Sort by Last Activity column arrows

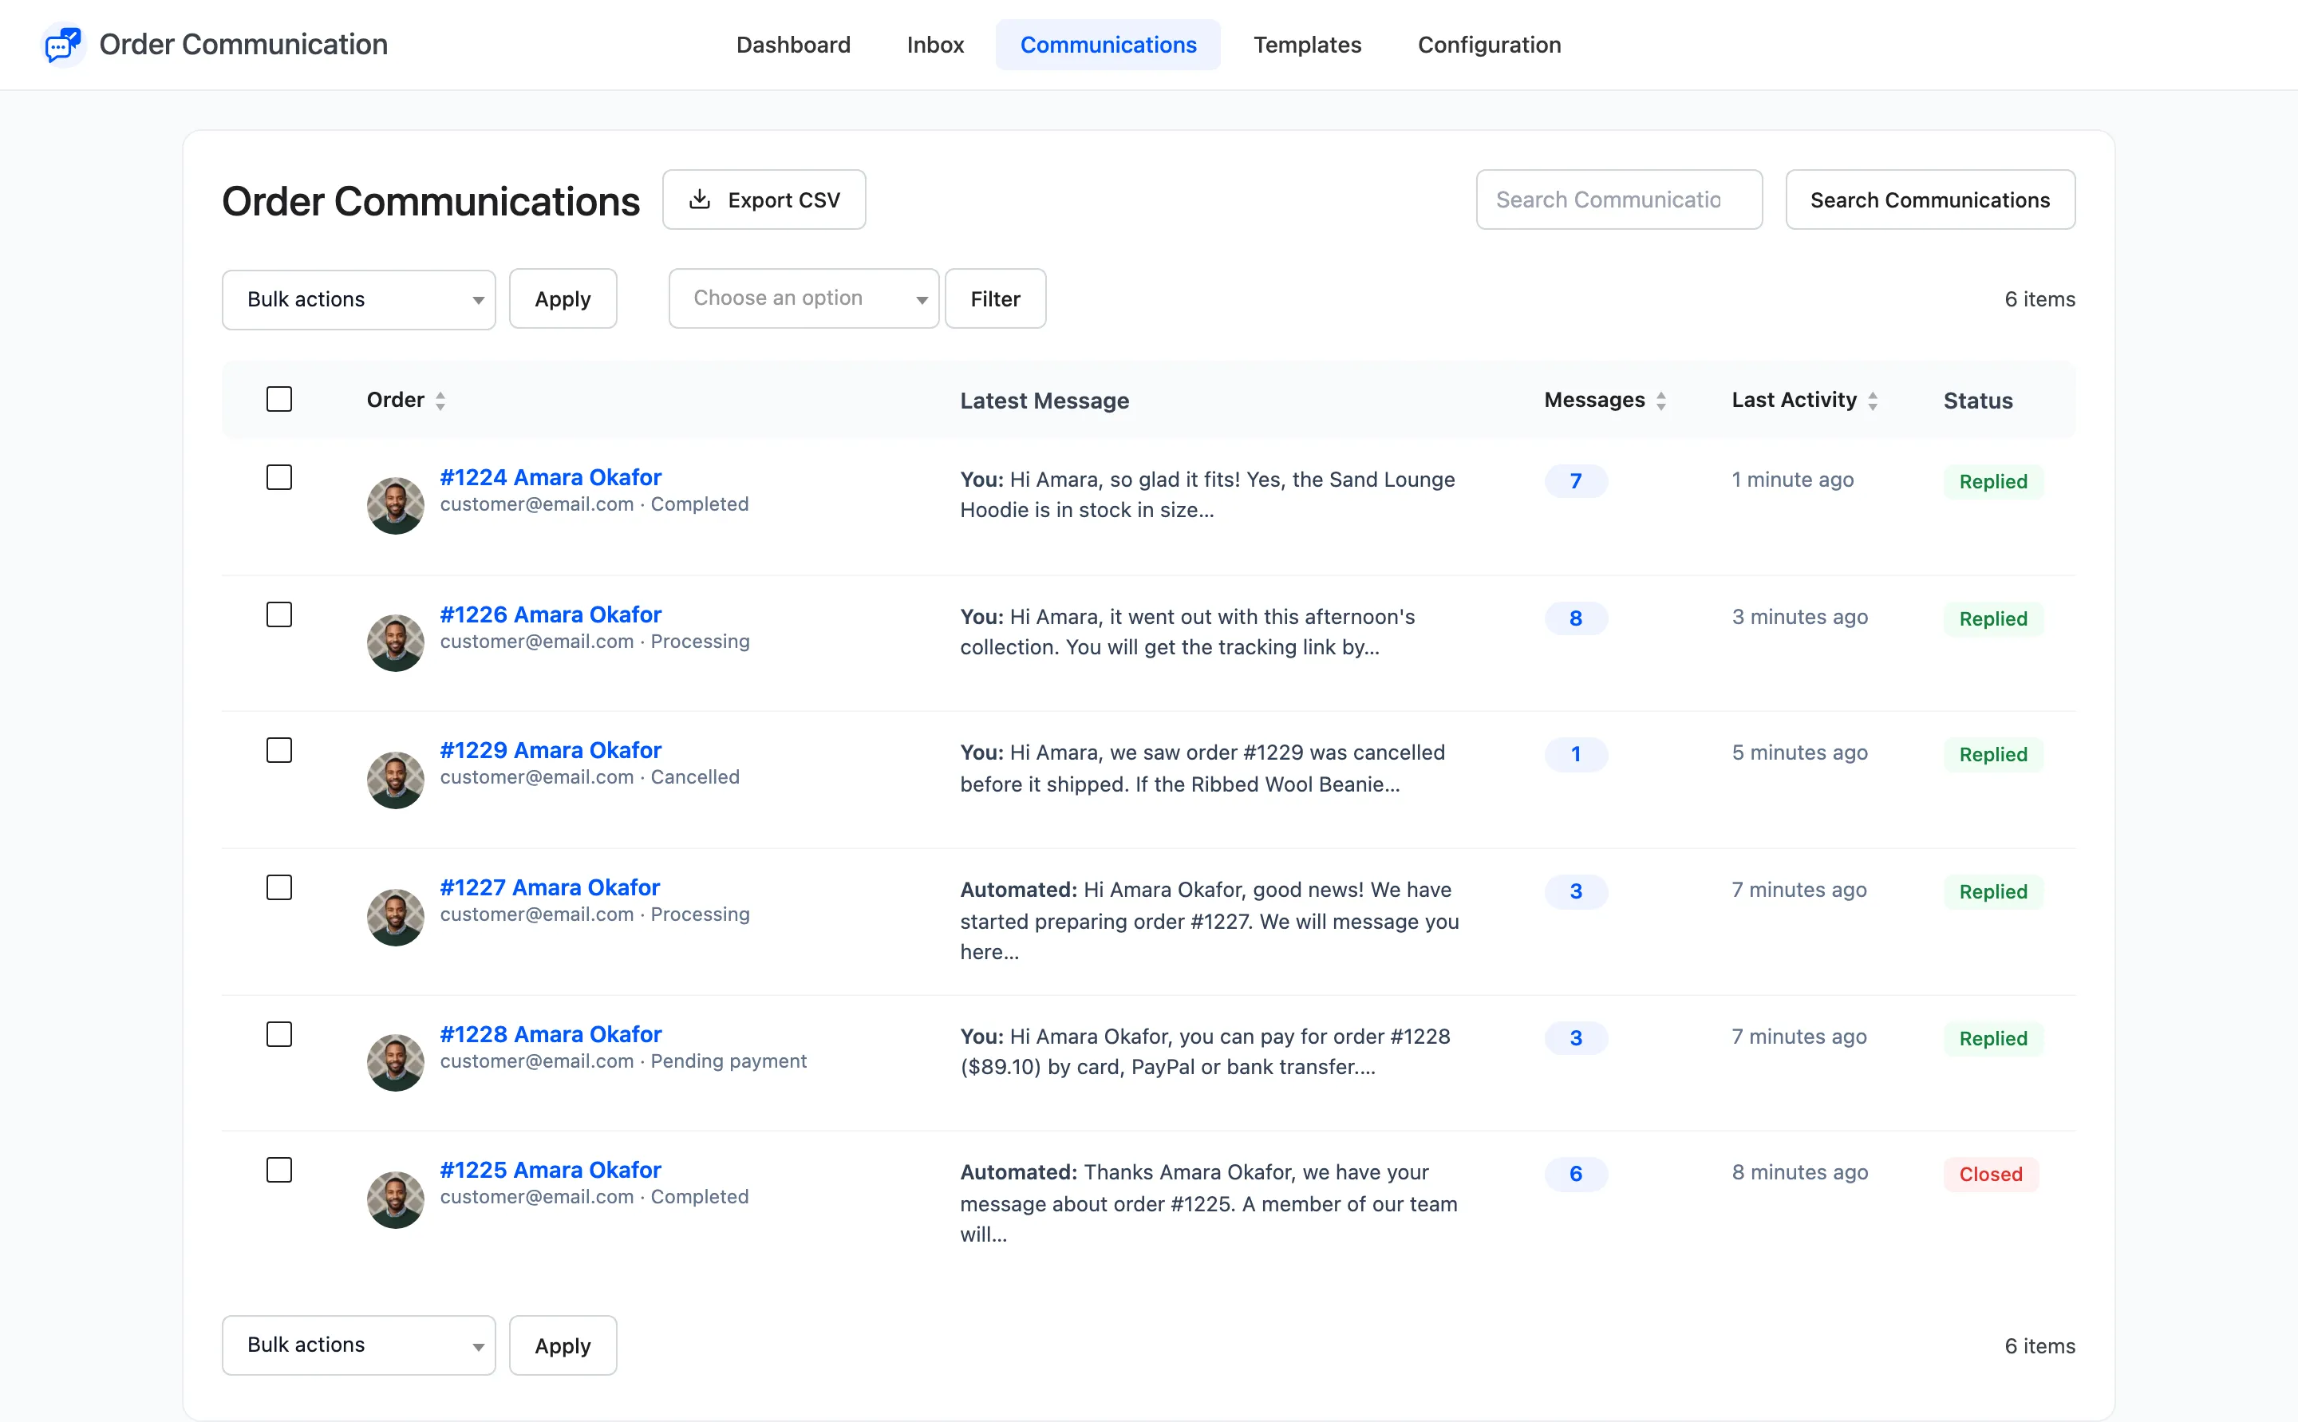tap(1873, 401)
